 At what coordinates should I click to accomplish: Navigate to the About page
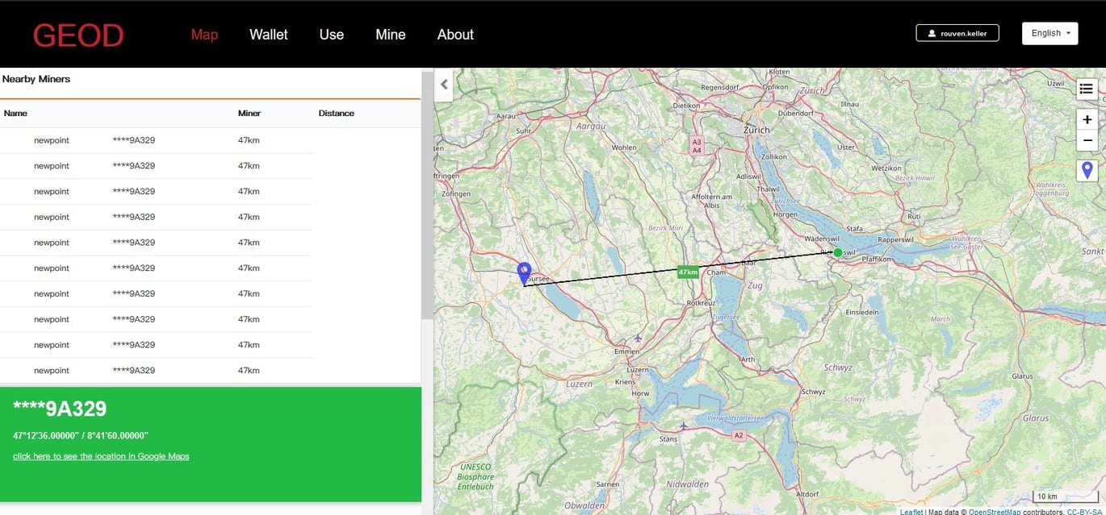pyautogui.click(x=455, y=35)
